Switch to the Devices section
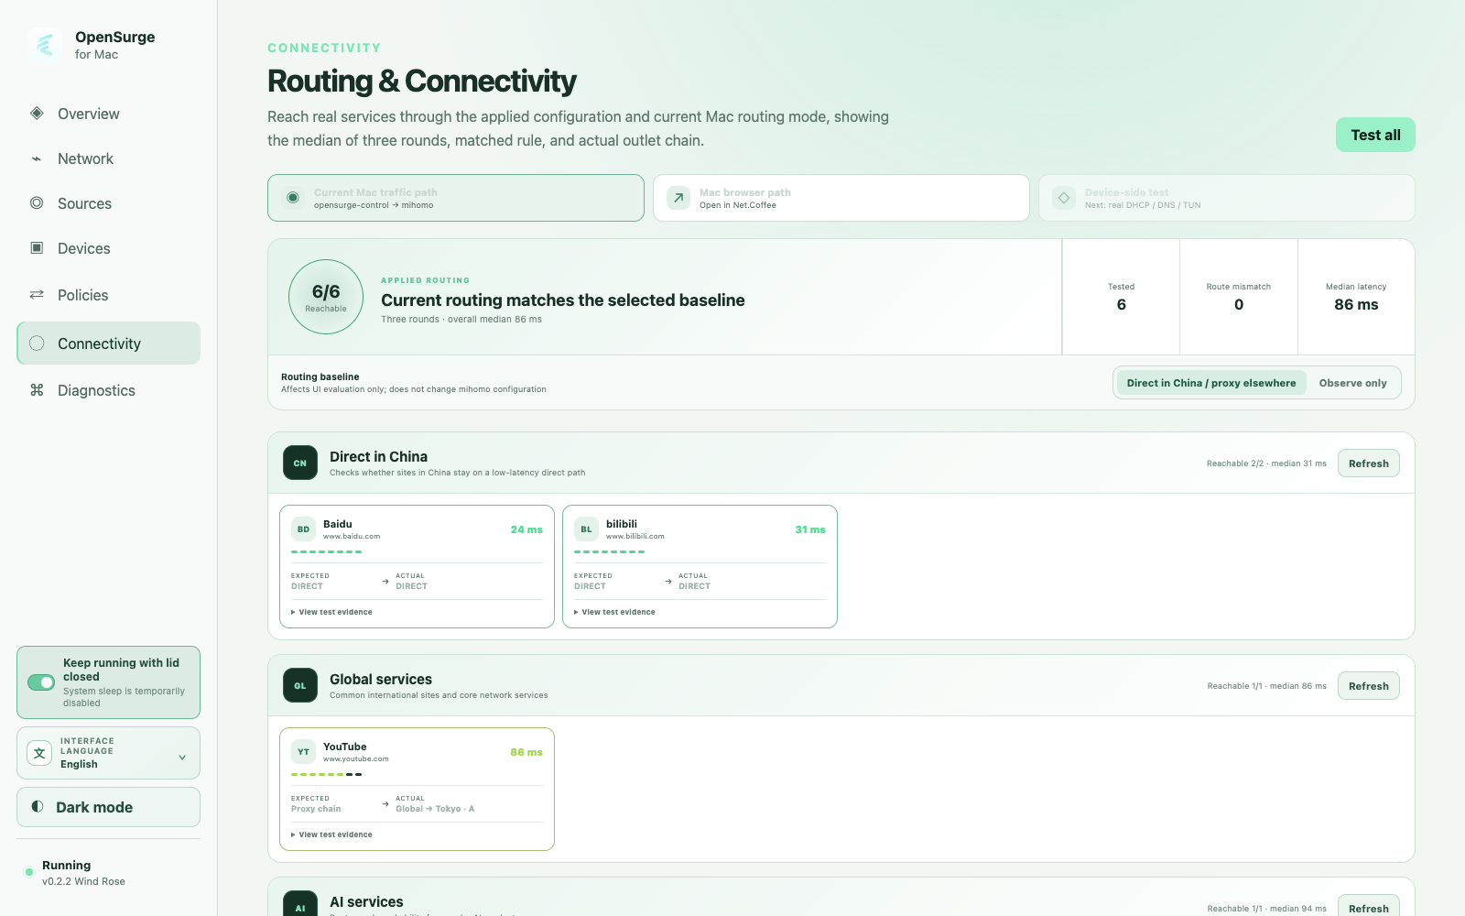The width and height of the screenshot is (1465, 916). click(x=108, y=248)
